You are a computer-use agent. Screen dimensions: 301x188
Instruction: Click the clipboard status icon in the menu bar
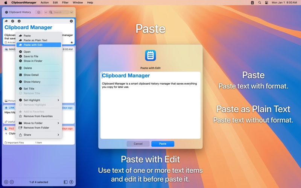click(252, 3)
